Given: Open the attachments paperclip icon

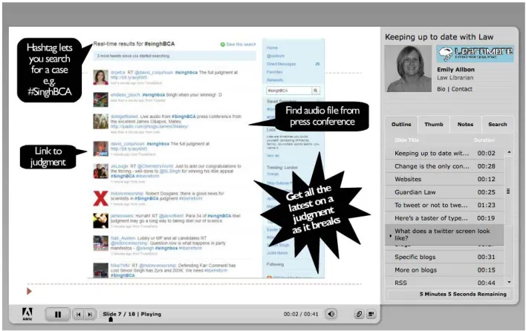Looking at the screenshot, I should point(359,314).
